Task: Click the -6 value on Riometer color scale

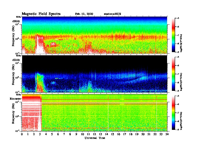Action: click(x=178, y=104)
